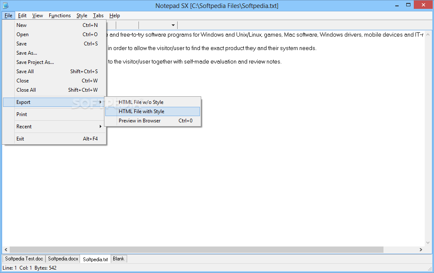Open the View menu

click(37, 16)
